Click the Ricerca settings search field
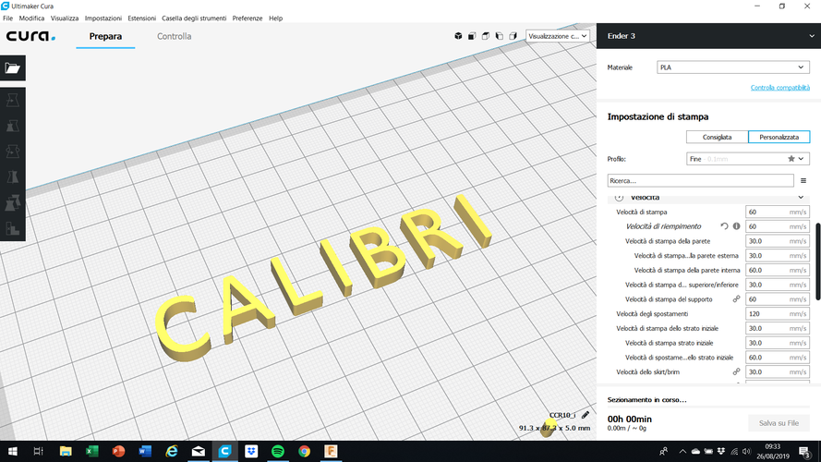This screenshot has width=821, height=462. tap(700, 181)
